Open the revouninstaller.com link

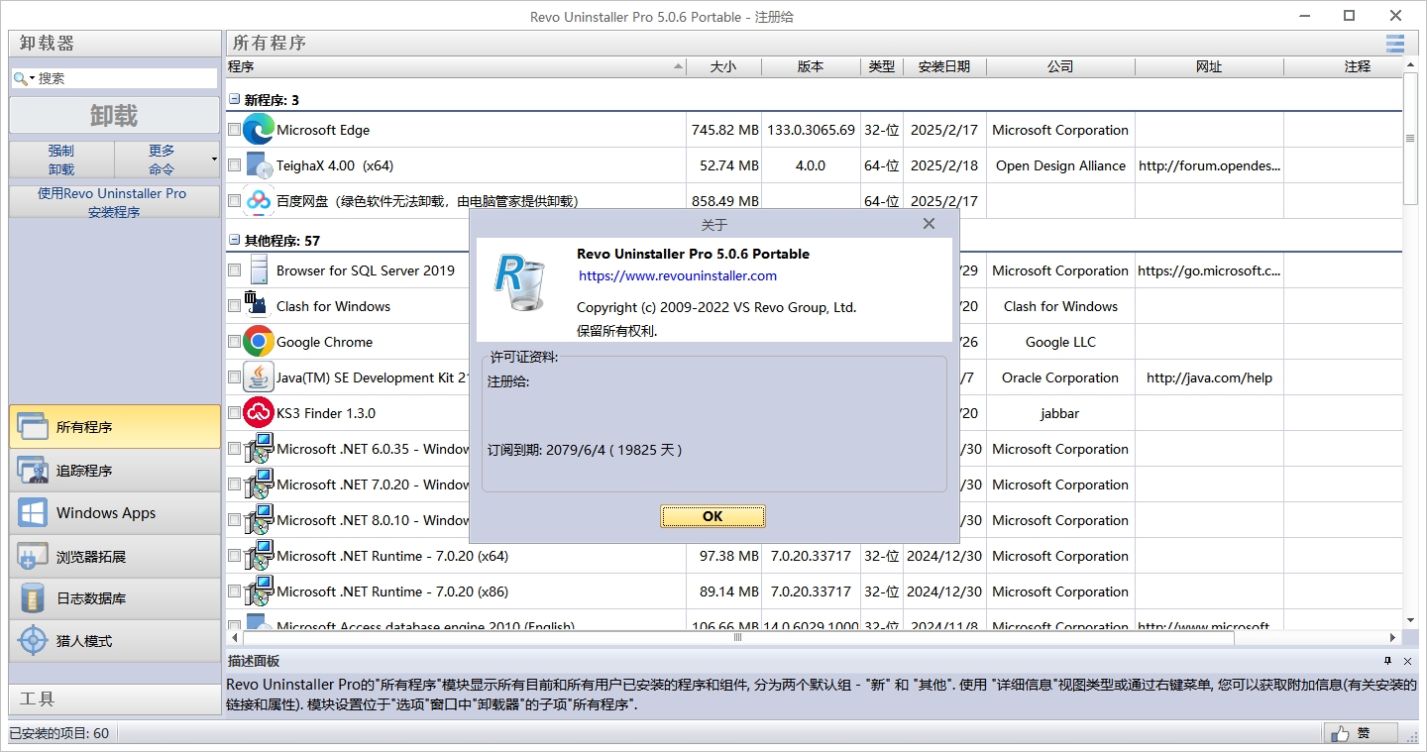coord(678,275)
